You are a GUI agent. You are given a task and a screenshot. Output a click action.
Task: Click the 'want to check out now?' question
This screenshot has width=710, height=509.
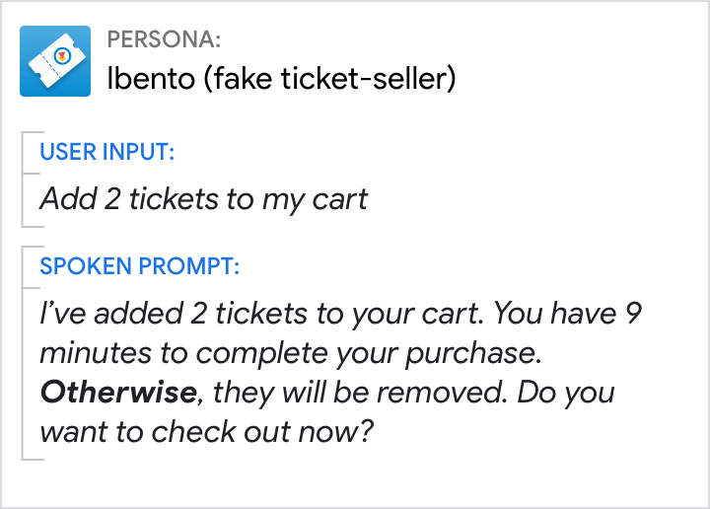206,431
